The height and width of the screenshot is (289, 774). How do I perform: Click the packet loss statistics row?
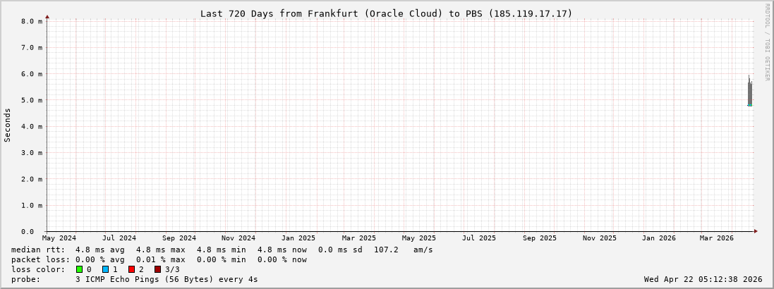[x=159, y=259]
